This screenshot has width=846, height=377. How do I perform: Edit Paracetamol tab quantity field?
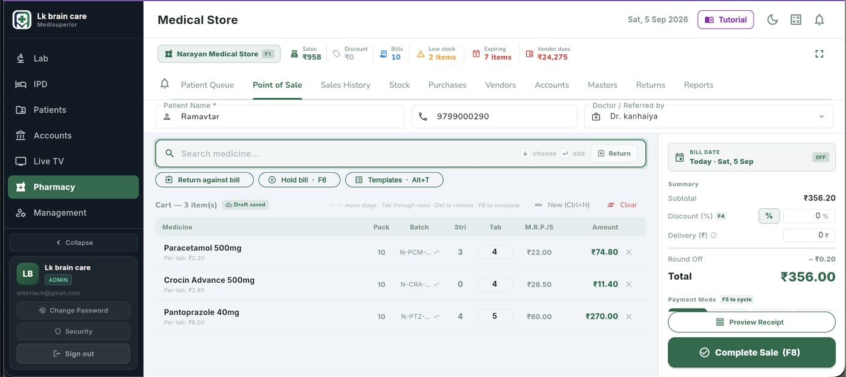point(495,252)
